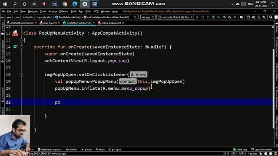
Task: Click the 22:15 cursor position in status bar
Action: 226,154
